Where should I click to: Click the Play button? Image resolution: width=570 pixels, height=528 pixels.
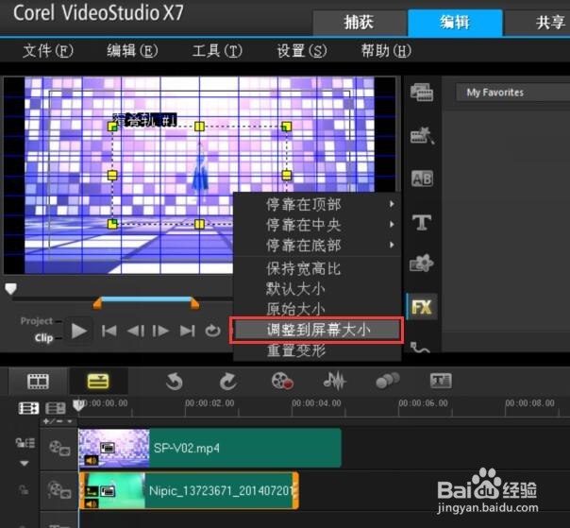79,331
